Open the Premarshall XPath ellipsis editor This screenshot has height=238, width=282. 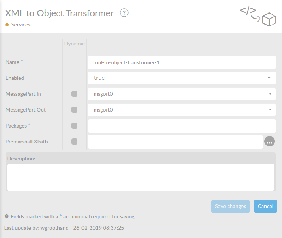click(x=269, y=142)
